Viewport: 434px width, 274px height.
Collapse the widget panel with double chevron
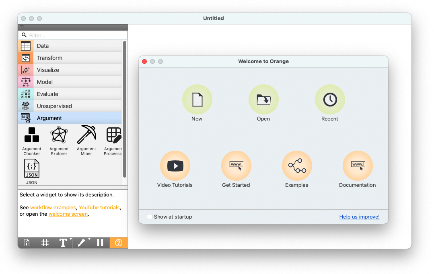(22, 27)
